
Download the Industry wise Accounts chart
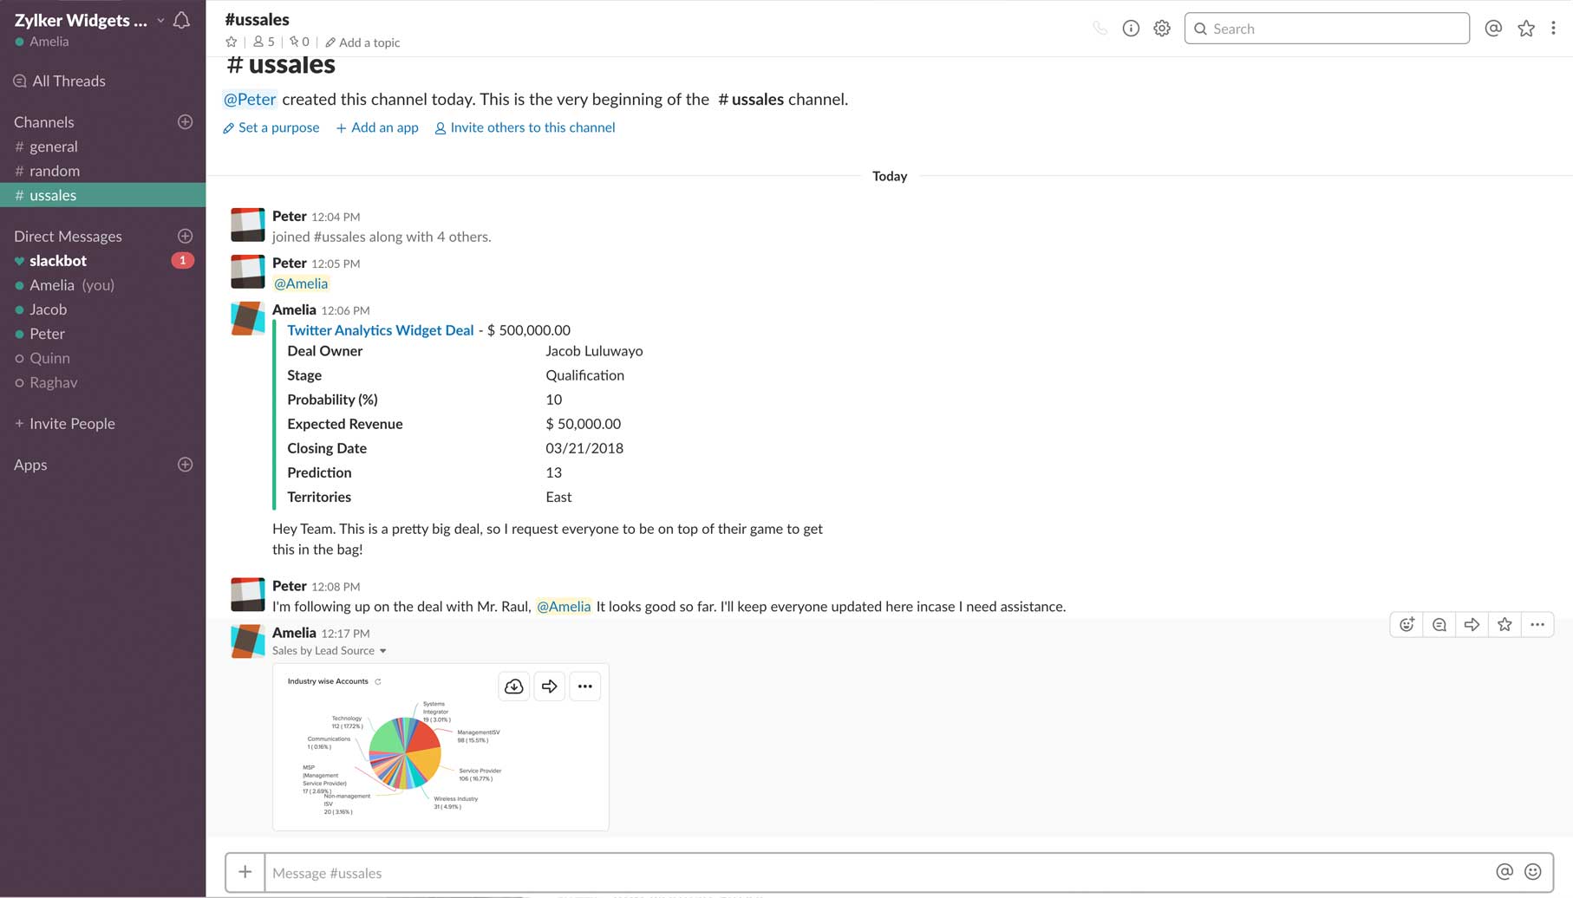click(513, 686)
